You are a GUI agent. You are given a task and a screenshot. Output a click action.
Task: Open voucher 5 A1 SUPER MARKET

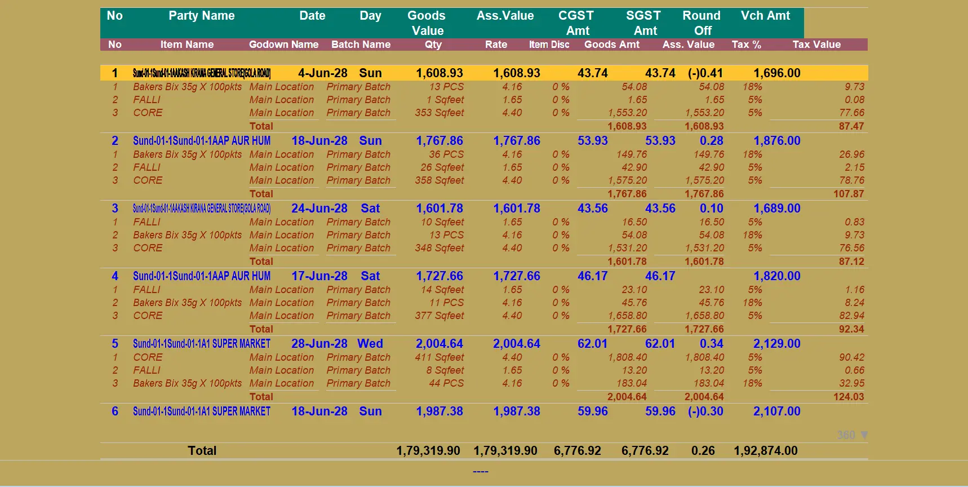[202, 344]
